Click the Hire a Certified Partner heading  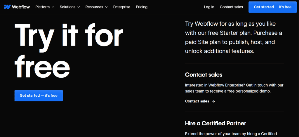coord(215,123)
